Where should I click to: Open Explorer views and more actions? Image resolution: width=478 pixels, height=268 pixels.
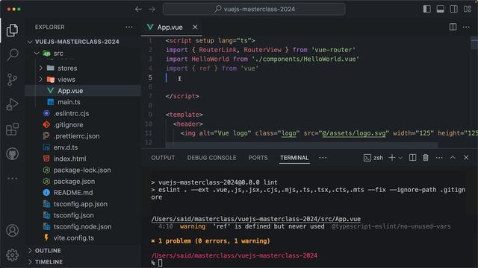(x=129, y=27)
